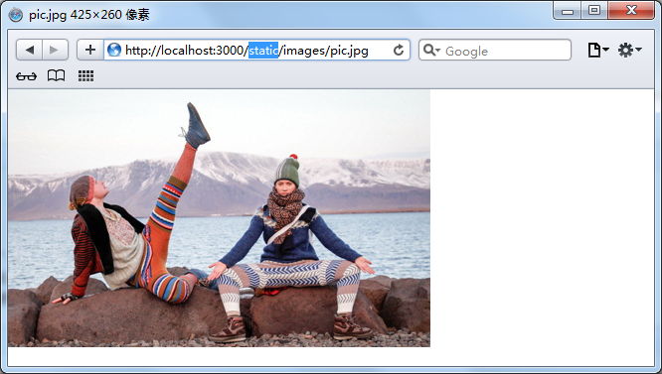Open Top Sites grid icon
662x374 pixels.
(85, 75)
